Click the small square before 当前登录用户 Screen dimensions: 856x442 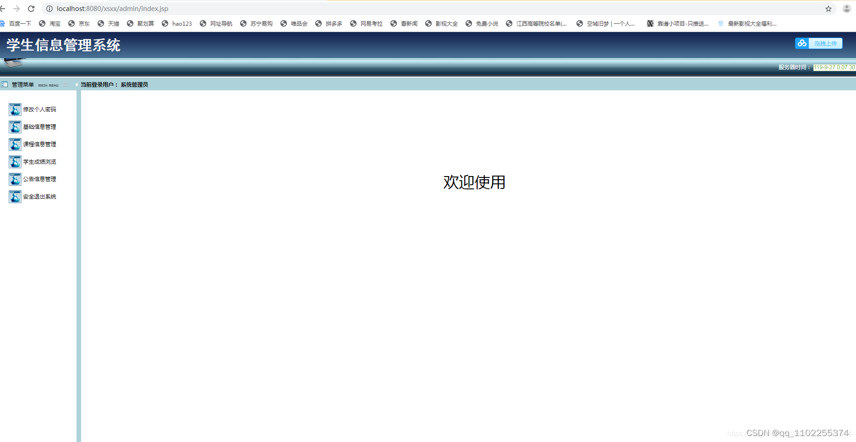[x=77, y=84]
